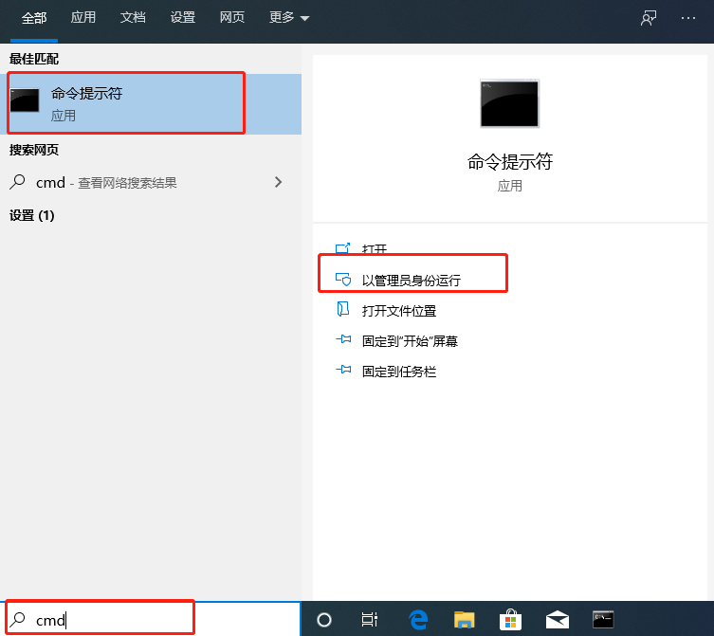Switch to the 文档 tab
This screenshot has height=636, width=714.
point(133,17)
